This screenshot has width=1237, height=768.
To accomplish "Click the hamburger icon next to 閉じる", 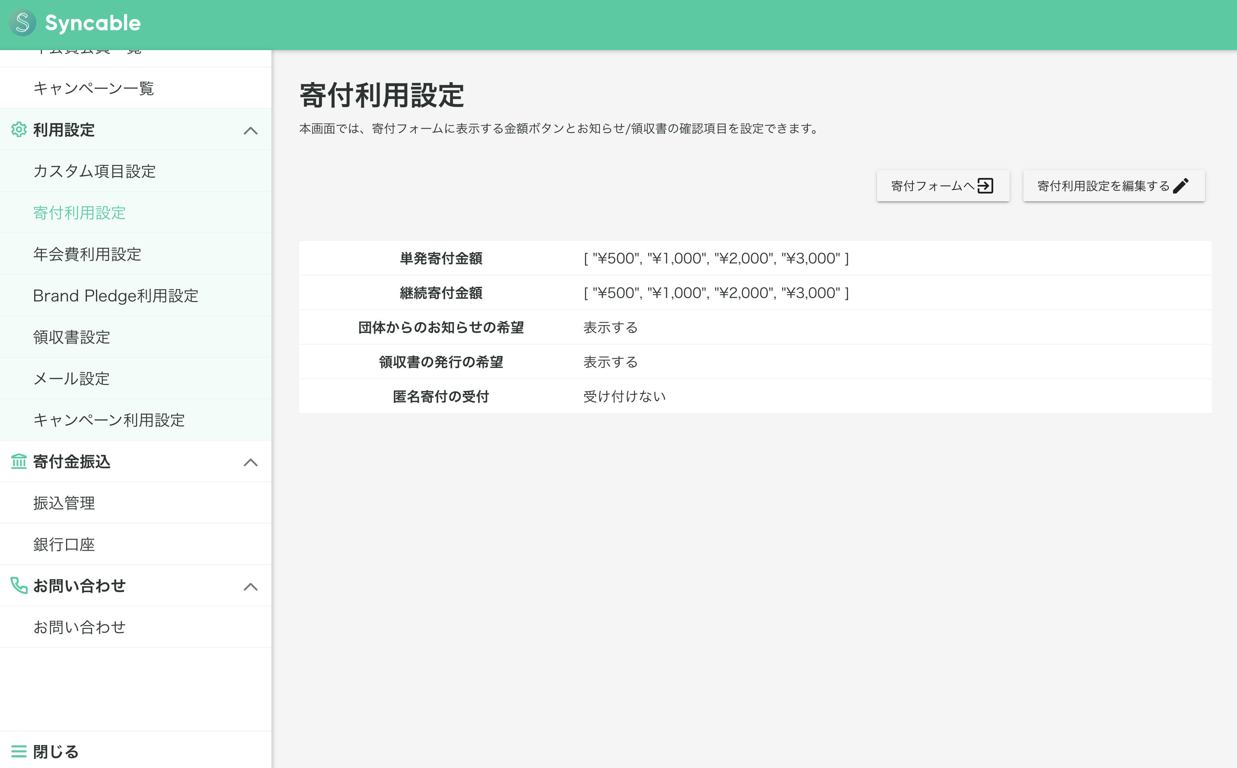I will 19,751.
